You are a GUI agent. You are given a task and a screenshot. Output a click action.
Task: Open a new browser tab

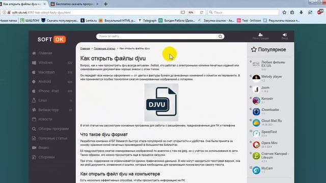pos(105,4)
